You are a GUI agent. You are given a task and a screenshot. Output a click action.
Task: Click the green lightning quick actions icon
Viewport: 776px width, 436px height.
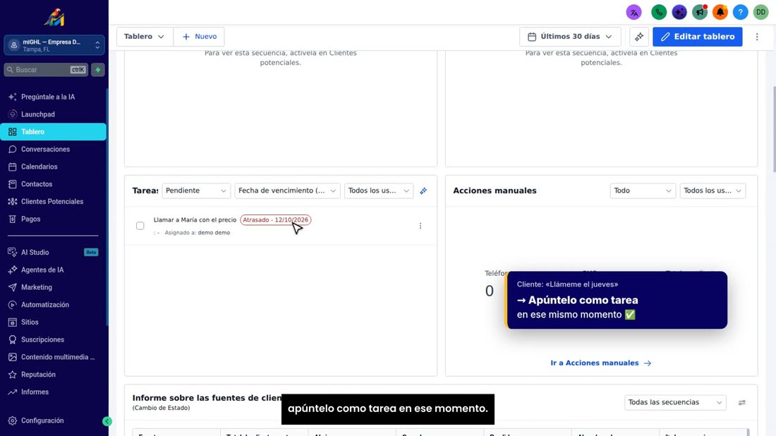[98, 70]
